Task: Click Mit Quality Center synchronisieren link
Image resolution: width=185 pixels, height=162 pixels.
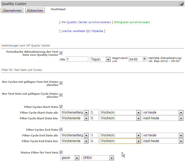Action: tap(86, 22)
